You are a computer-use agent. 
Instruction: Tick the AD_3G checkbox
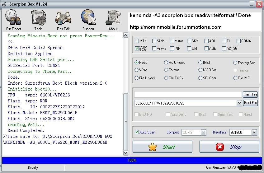[224, 49]
